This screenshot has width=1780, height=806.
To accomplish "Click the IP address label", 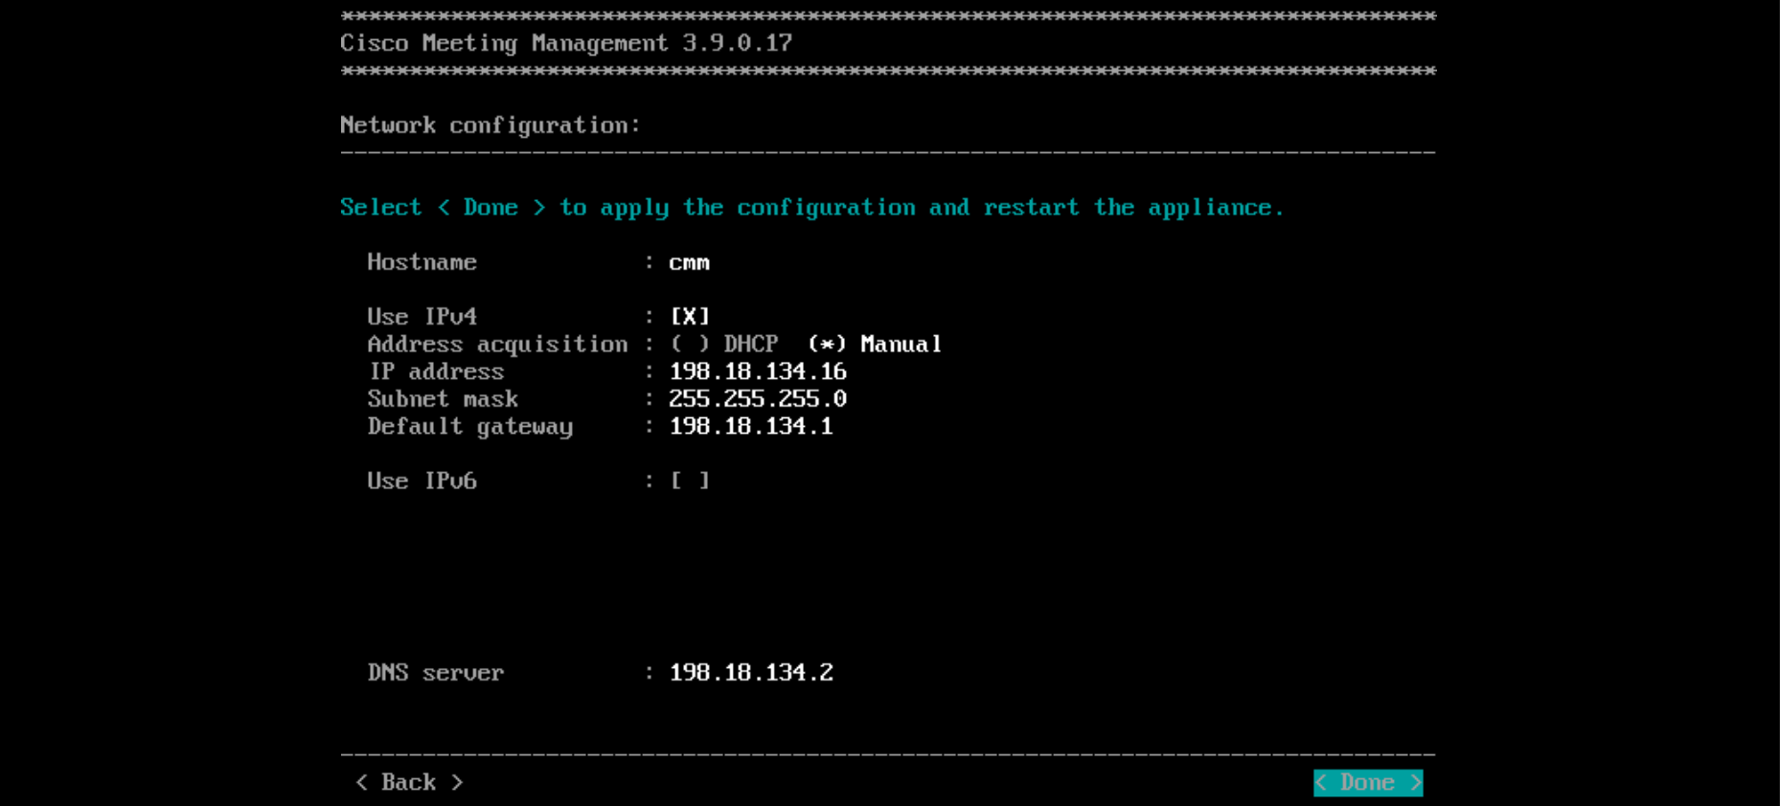I will tap(436, 371).
